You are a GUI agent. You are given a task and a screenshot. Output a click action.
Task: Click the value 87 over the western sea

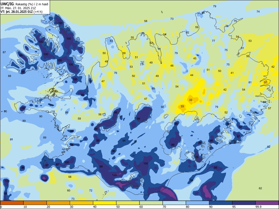4,52
